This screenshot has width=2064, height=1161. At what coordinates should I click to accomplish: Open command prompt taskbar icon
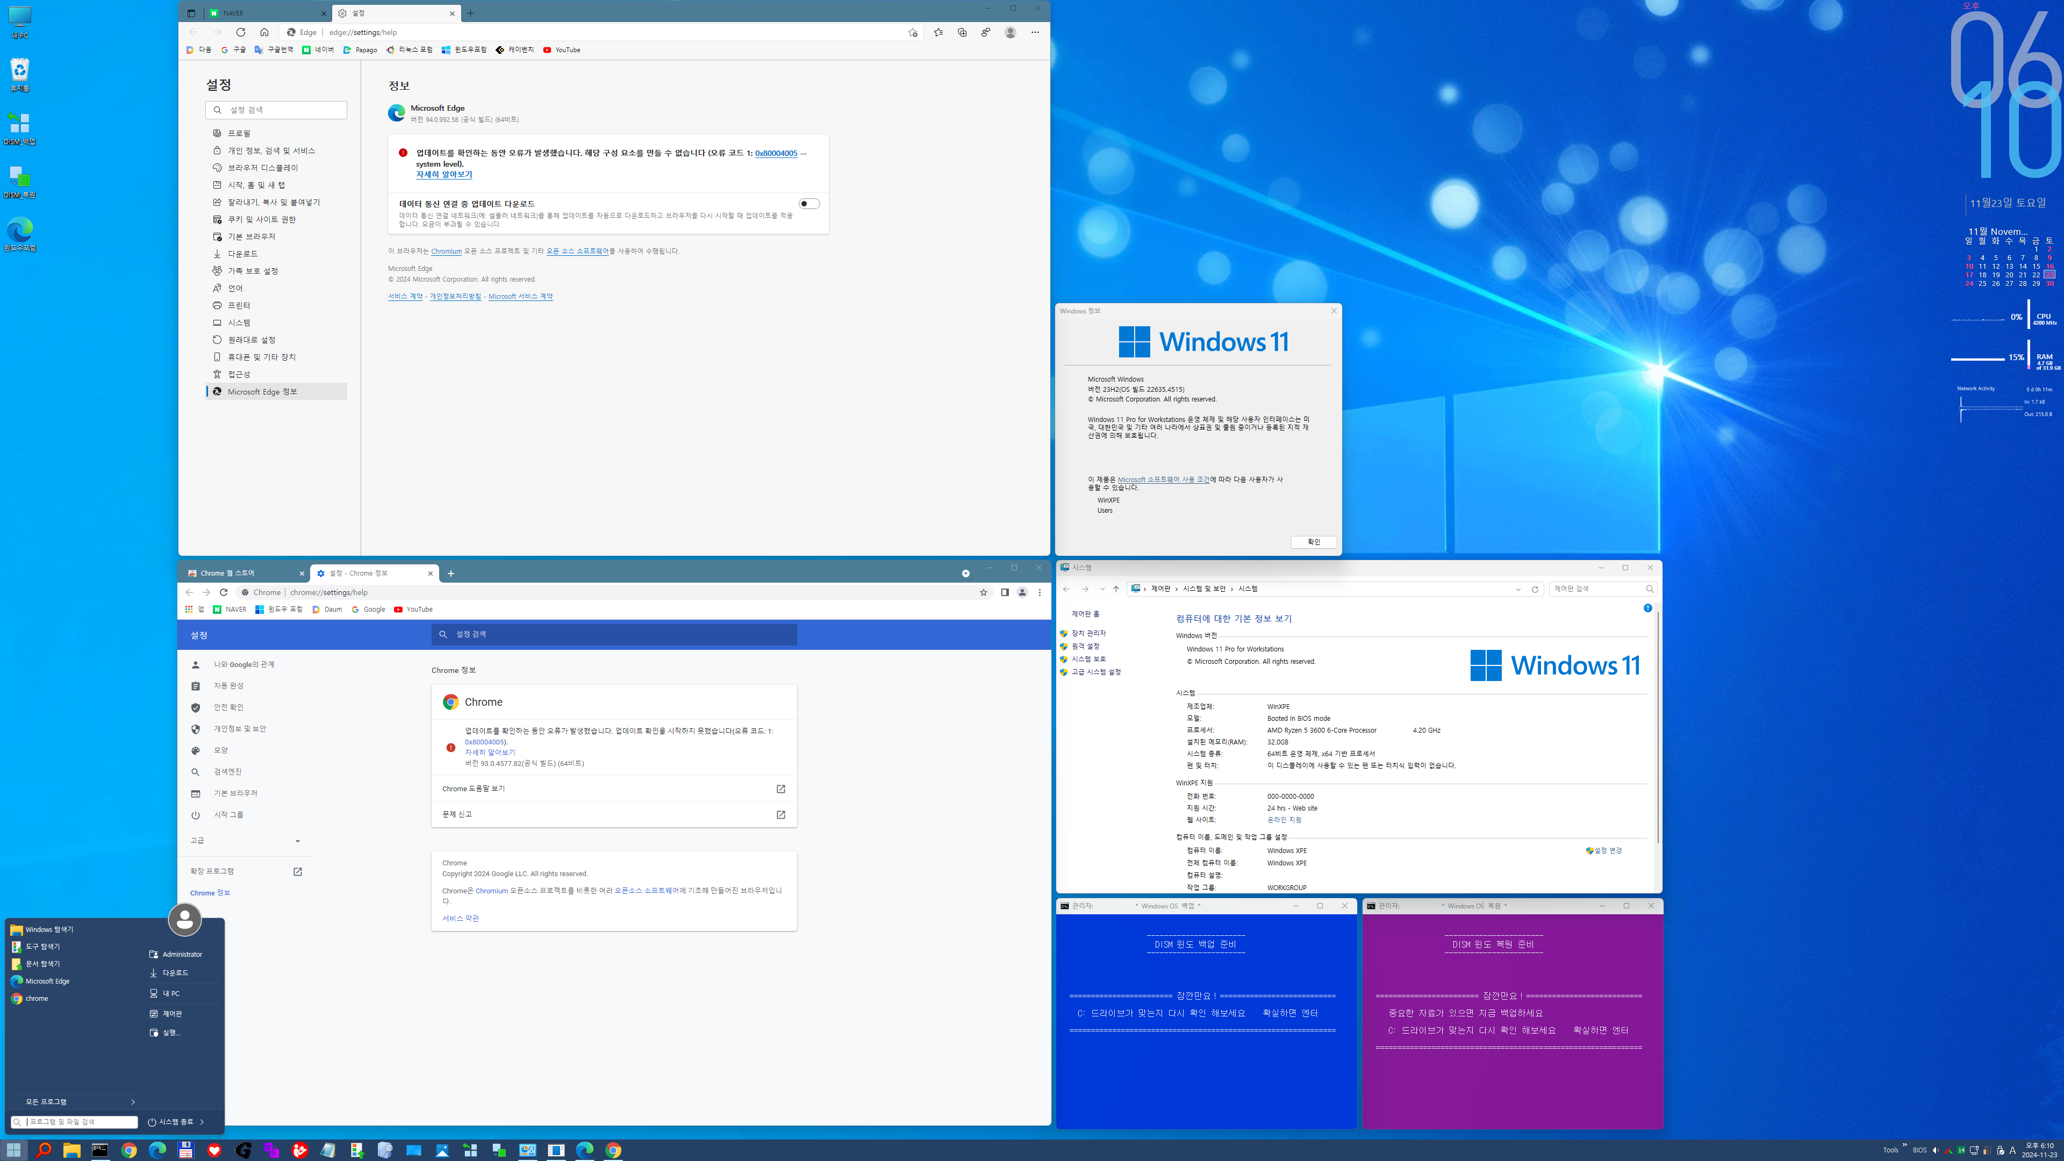[100, 1150]
